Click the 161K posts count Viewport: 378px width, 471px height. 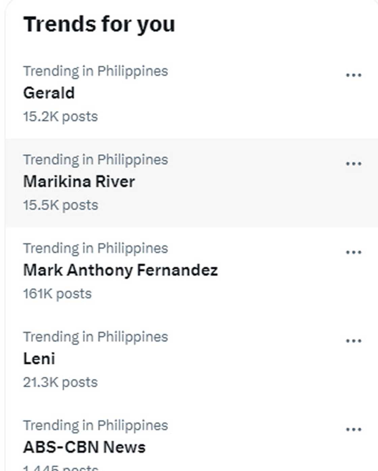coord(57,294)
